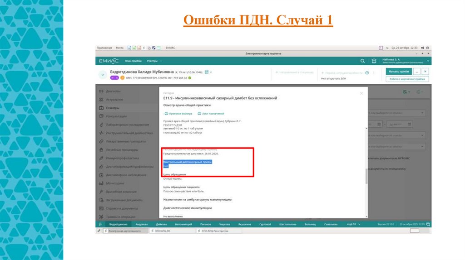This screenshot has height=260, width=465.
Task: Click the power icon in system tray
Action: point(428,48)
